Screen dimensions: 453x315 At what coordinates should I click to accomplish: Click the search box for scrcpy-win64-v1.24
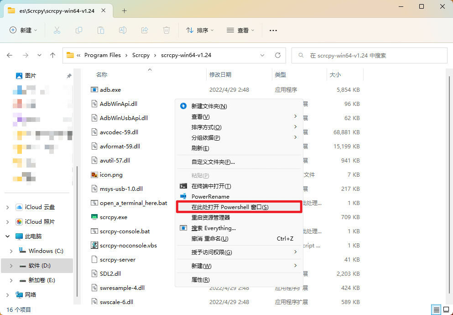[370, 55]
